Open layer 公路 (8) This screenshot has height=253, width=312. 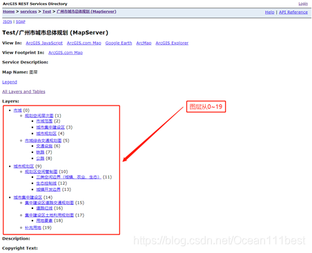coord(40,159)
